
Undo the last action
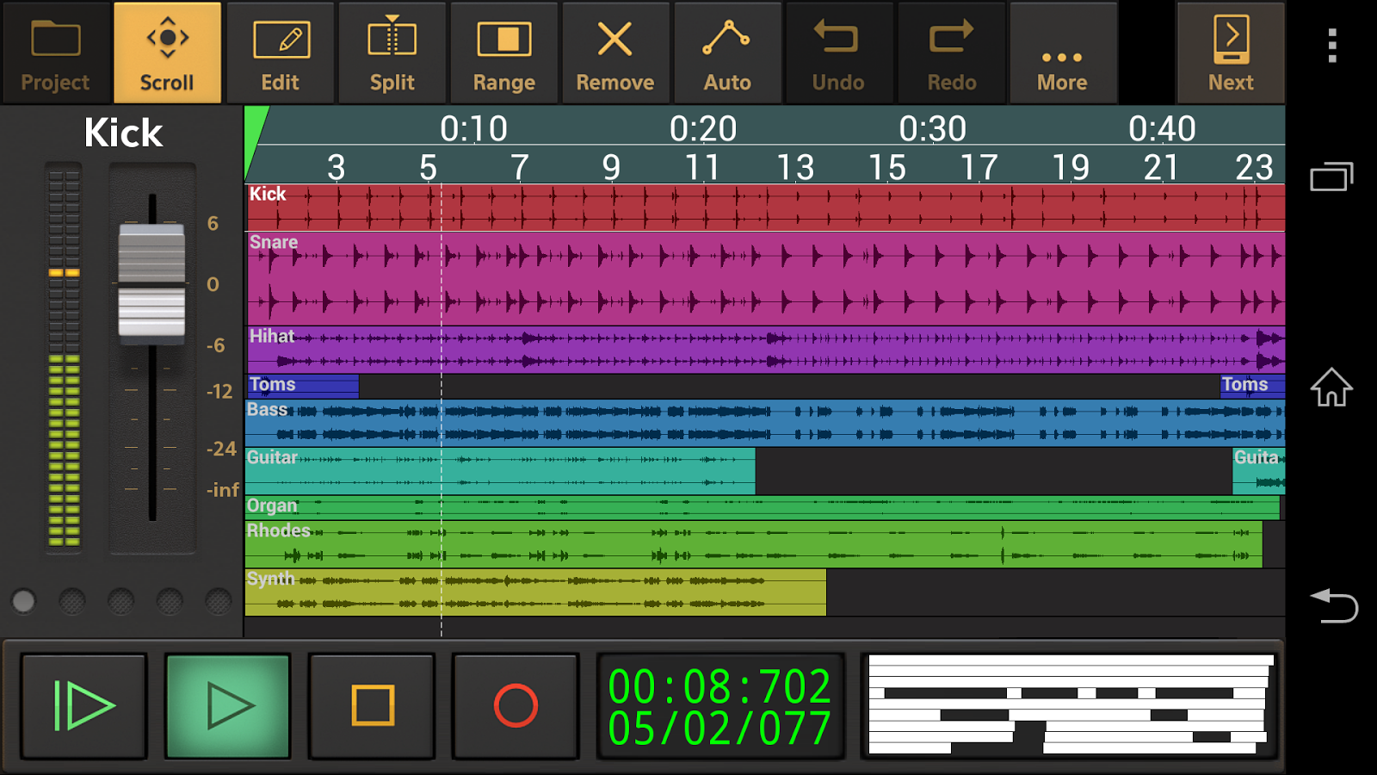pos(839,52)
